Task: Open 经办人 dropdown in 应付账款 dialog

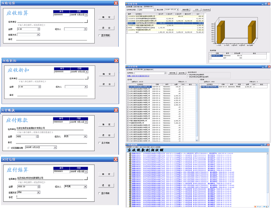Action: pos(85,136)
